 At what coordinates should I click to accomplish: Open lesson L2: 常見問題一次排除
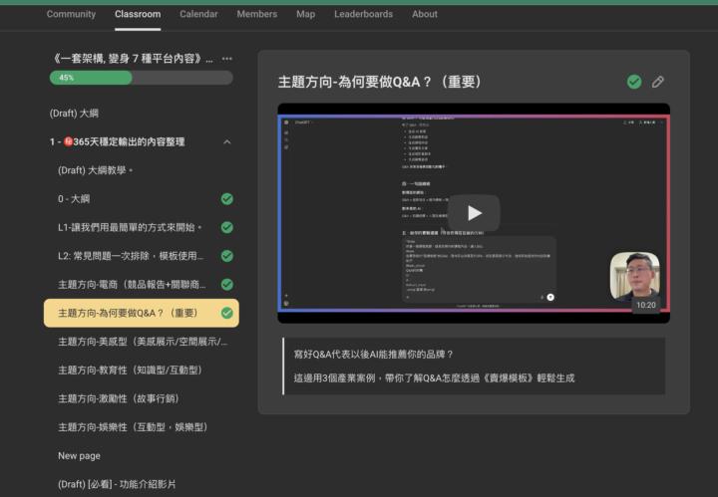pyautogui.click(x=131, y=256)
